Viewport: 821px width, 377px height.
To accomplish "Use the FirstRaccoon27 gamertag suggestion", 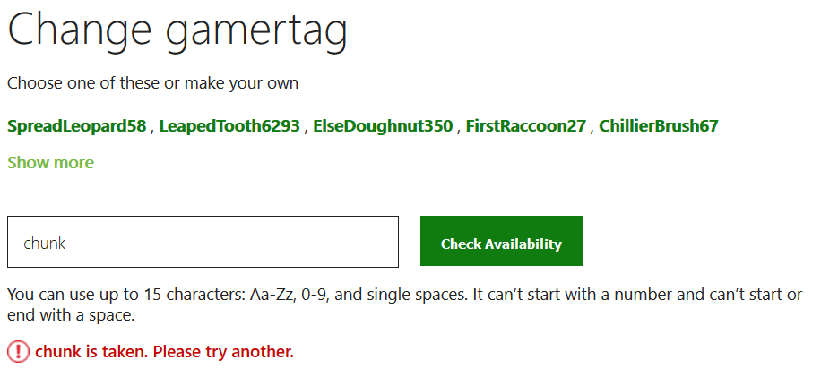I will (526, 126).
